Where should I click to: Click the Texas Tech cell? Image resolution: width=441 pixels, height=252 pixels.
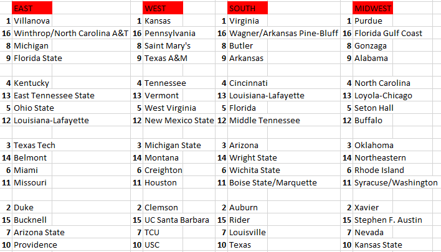pos(35,145)
